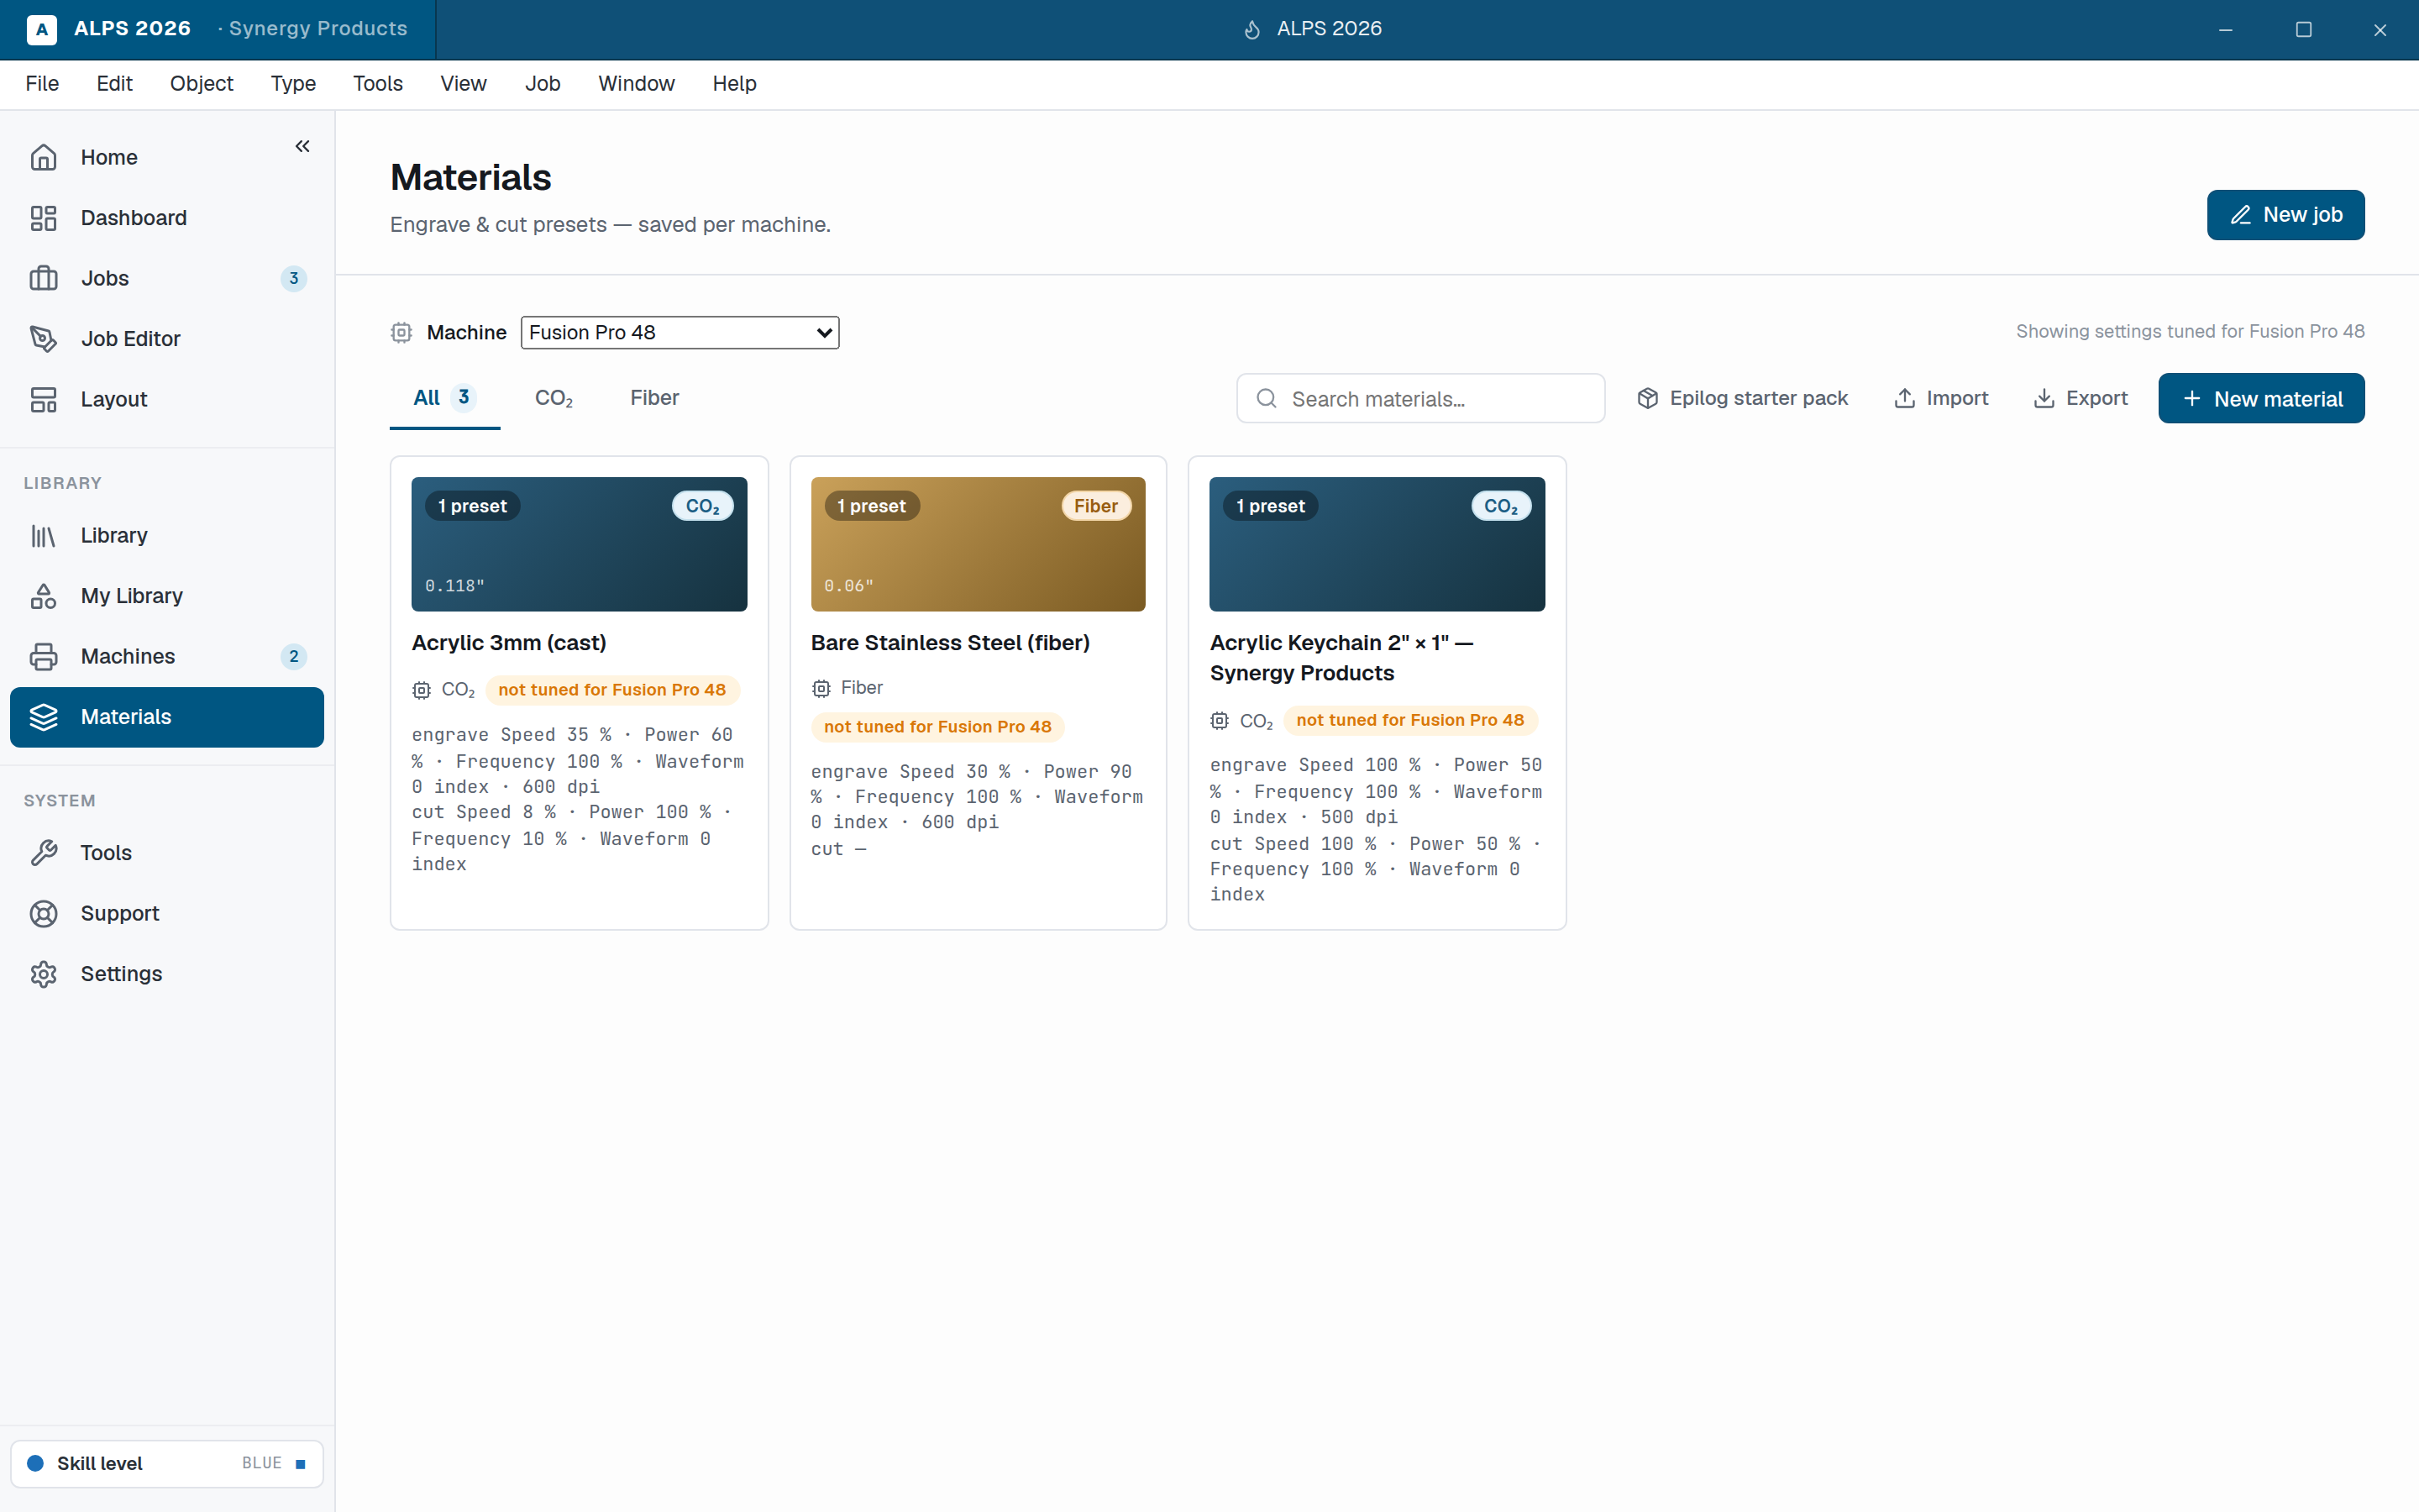
Task: Open the View menu
Action: [463, 84]
